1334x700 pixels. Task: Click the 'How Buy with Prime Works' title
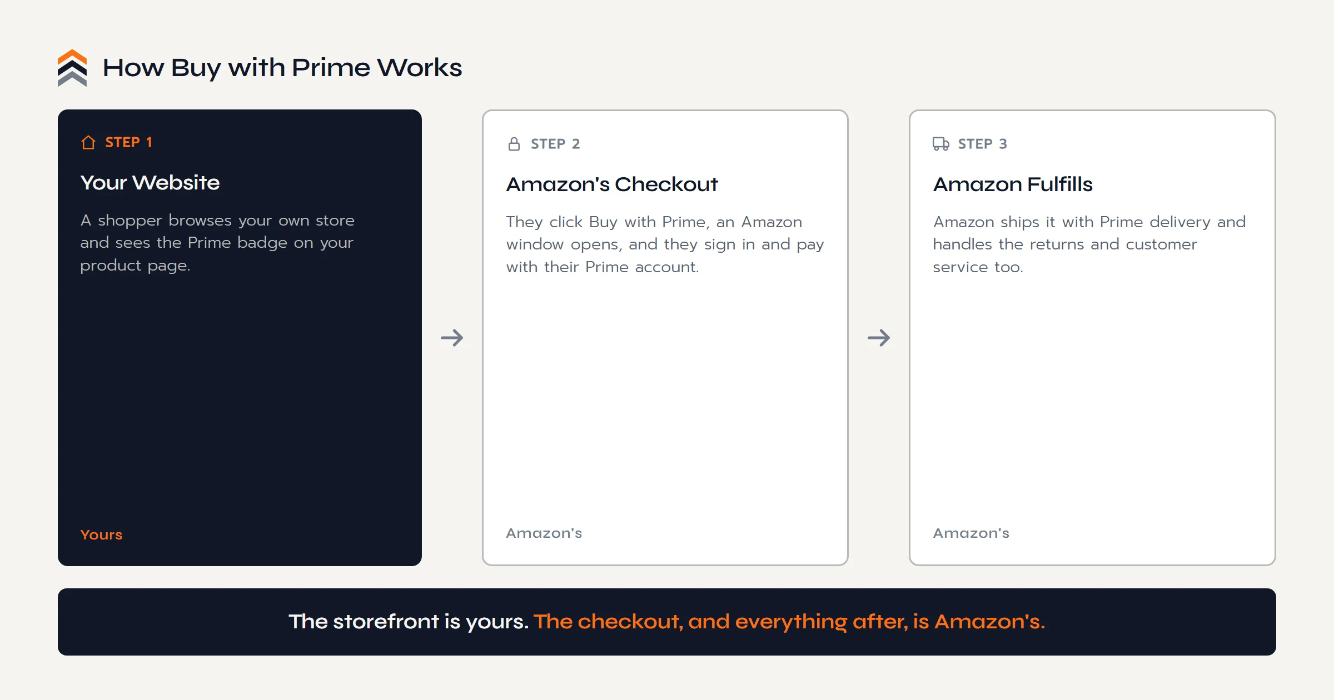[282, 68]
